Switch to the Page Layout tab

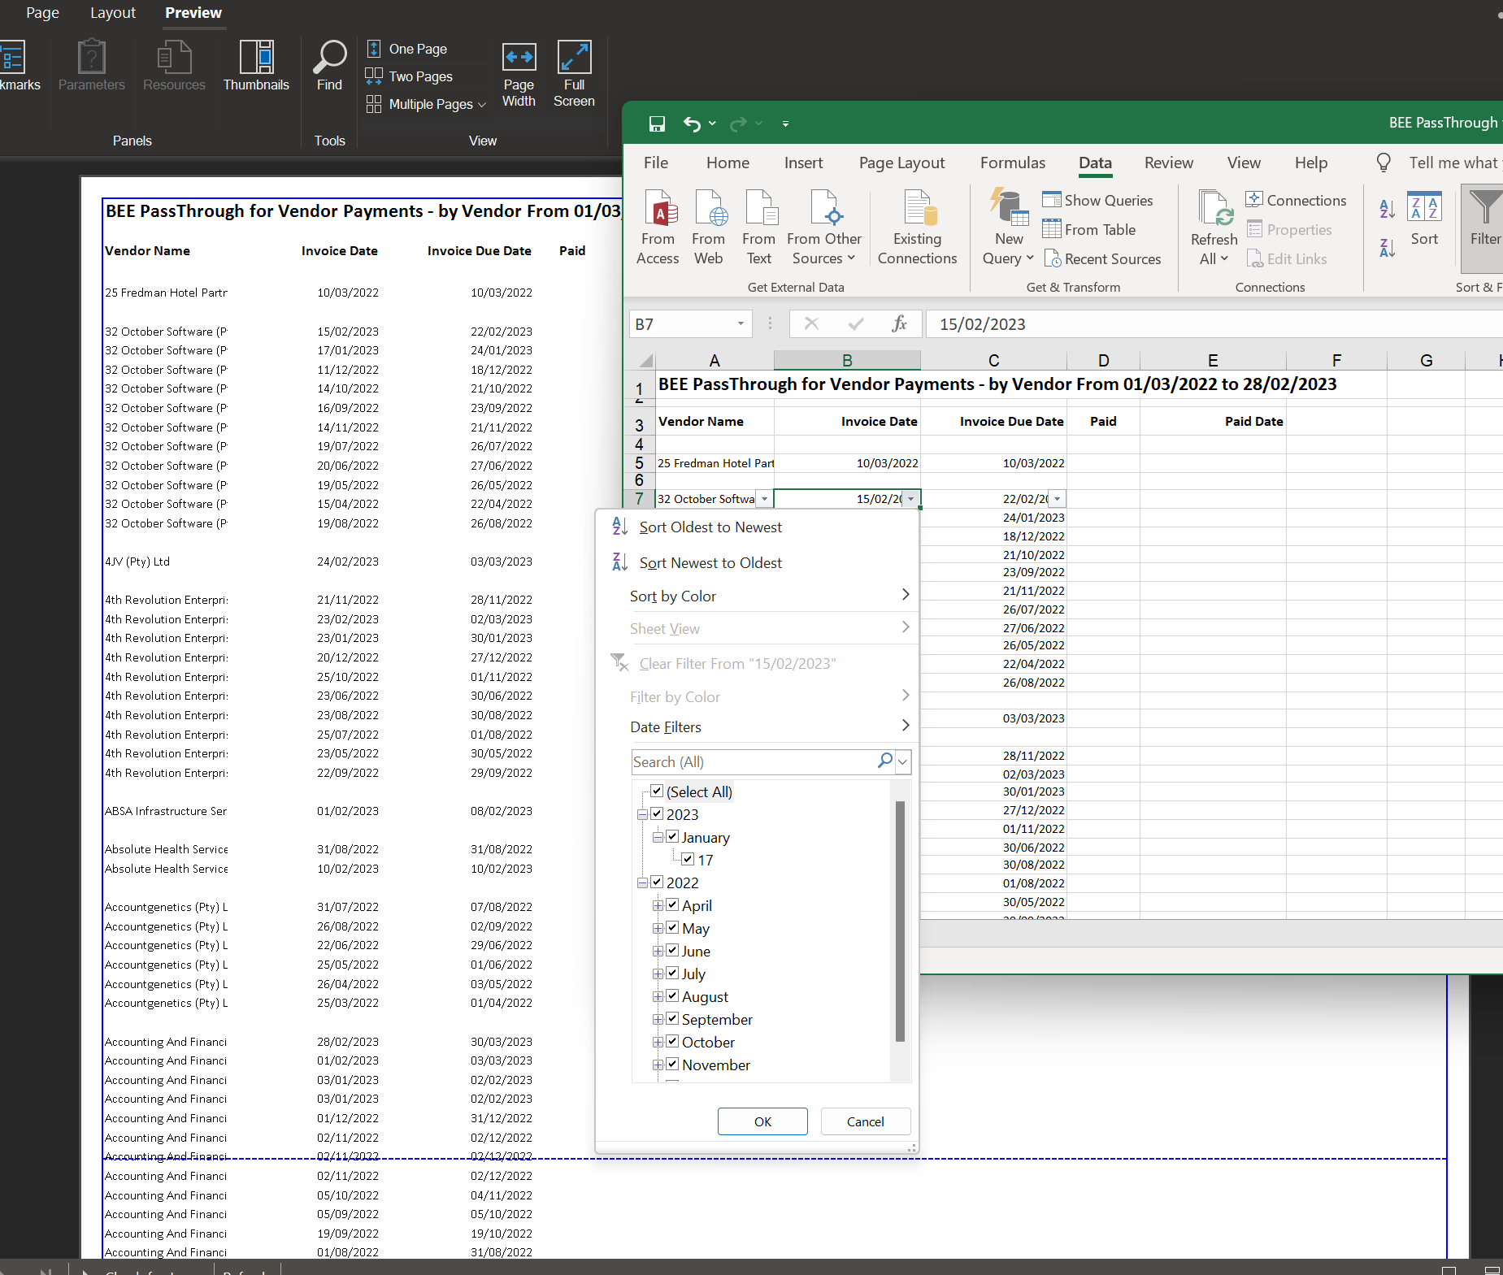coord(901,163)
